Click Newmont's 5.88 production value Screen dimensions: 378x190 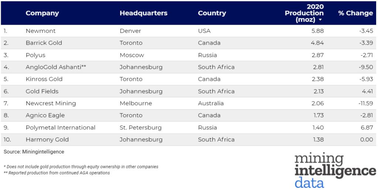point(317,31)
